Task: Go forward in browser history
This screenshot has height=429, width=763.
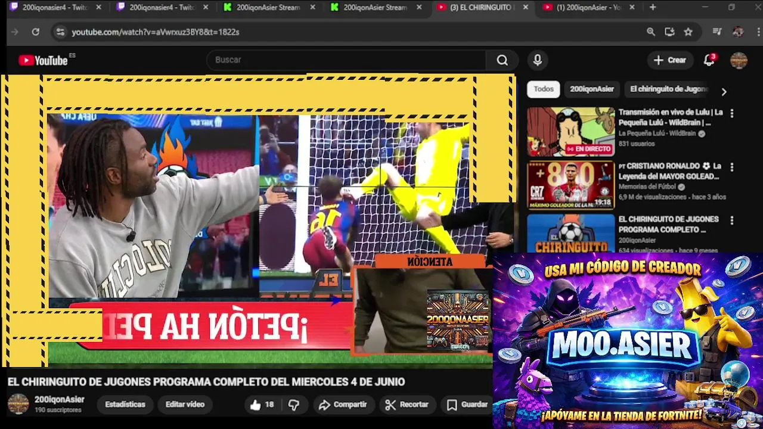Action: pos(15,32)
